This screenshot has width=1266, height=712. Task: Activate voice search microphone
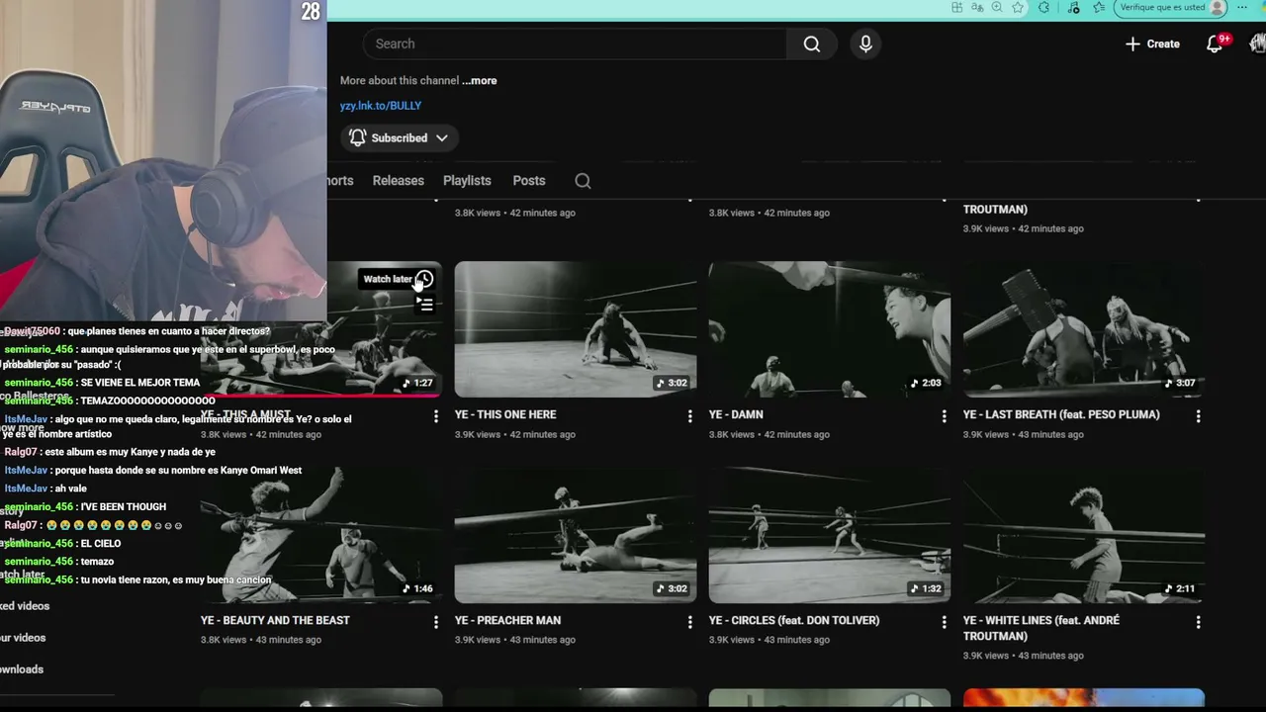point(865,44)
